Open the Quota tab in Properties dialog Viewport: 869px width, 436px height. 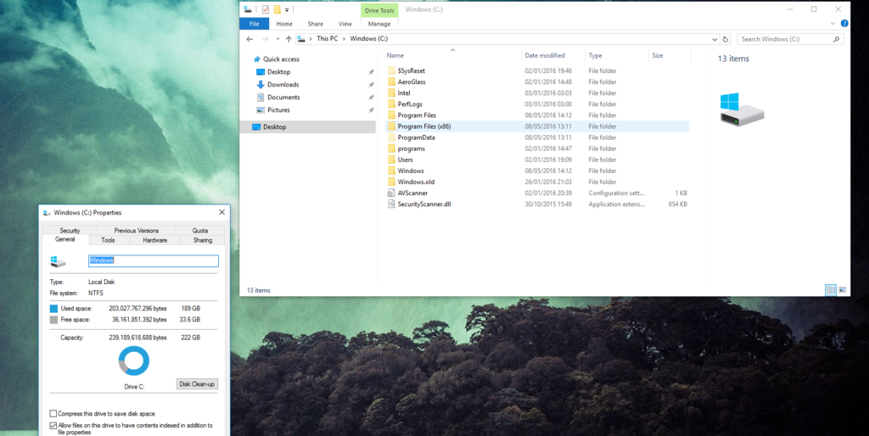pos(200,231)
